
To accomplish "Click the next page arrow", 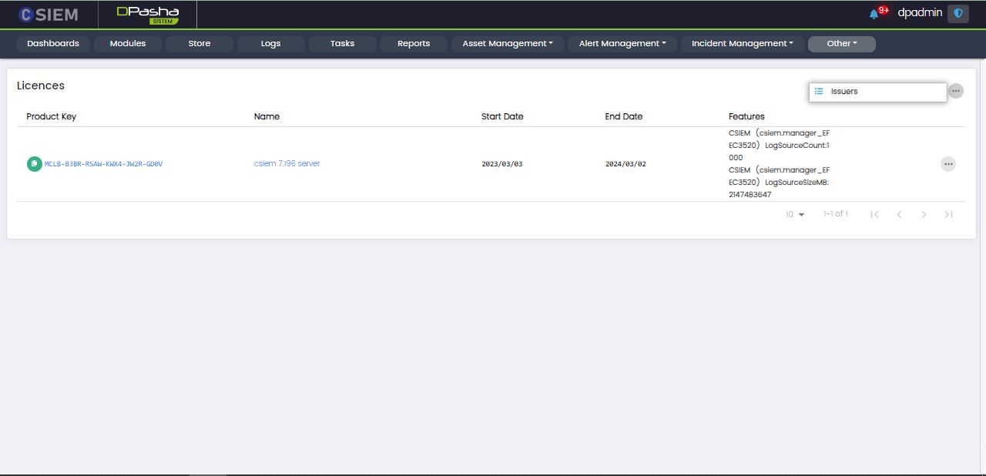I will point(924,214).
